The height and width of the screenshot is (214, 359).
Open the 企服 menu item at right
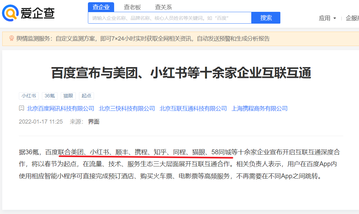click(352, 18)
